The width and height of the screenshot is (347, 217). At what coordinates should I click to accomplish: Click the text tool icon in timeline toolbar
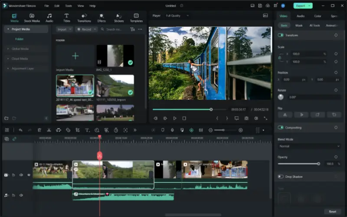tap(87, 130)
